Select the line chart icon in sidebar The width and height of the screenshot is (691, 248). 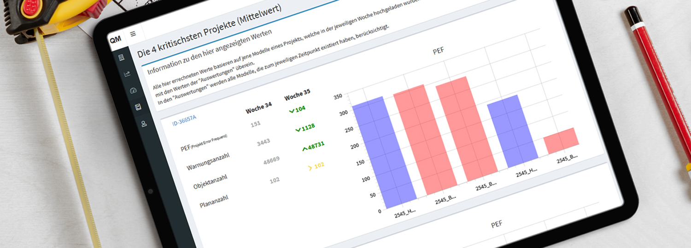click(127, 74)
